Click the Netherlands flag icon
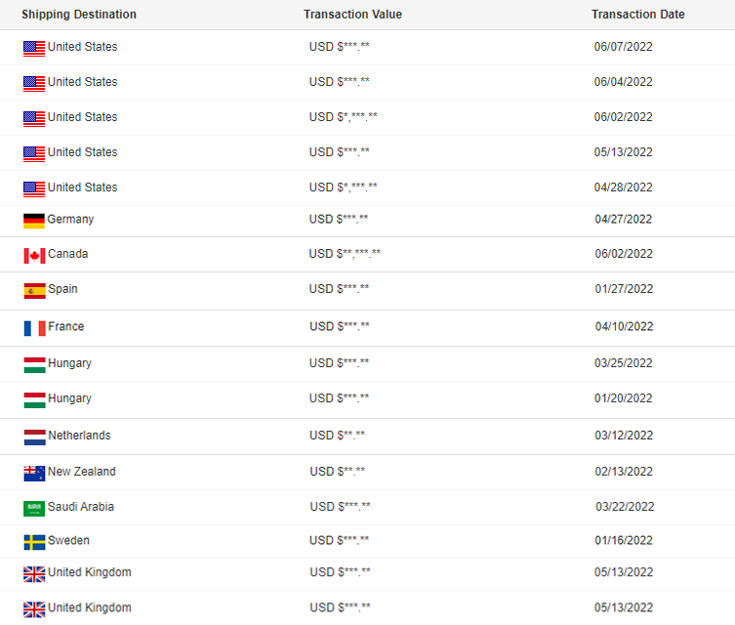 coord(34,437)
